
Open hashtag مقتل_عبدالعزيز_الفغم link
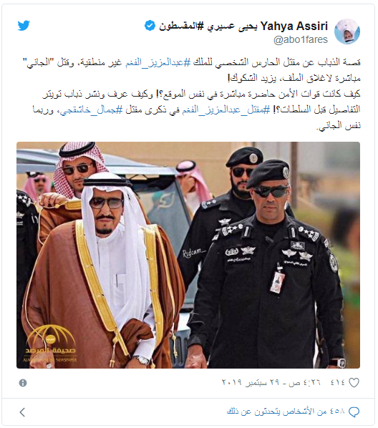[x=226, y=110]
